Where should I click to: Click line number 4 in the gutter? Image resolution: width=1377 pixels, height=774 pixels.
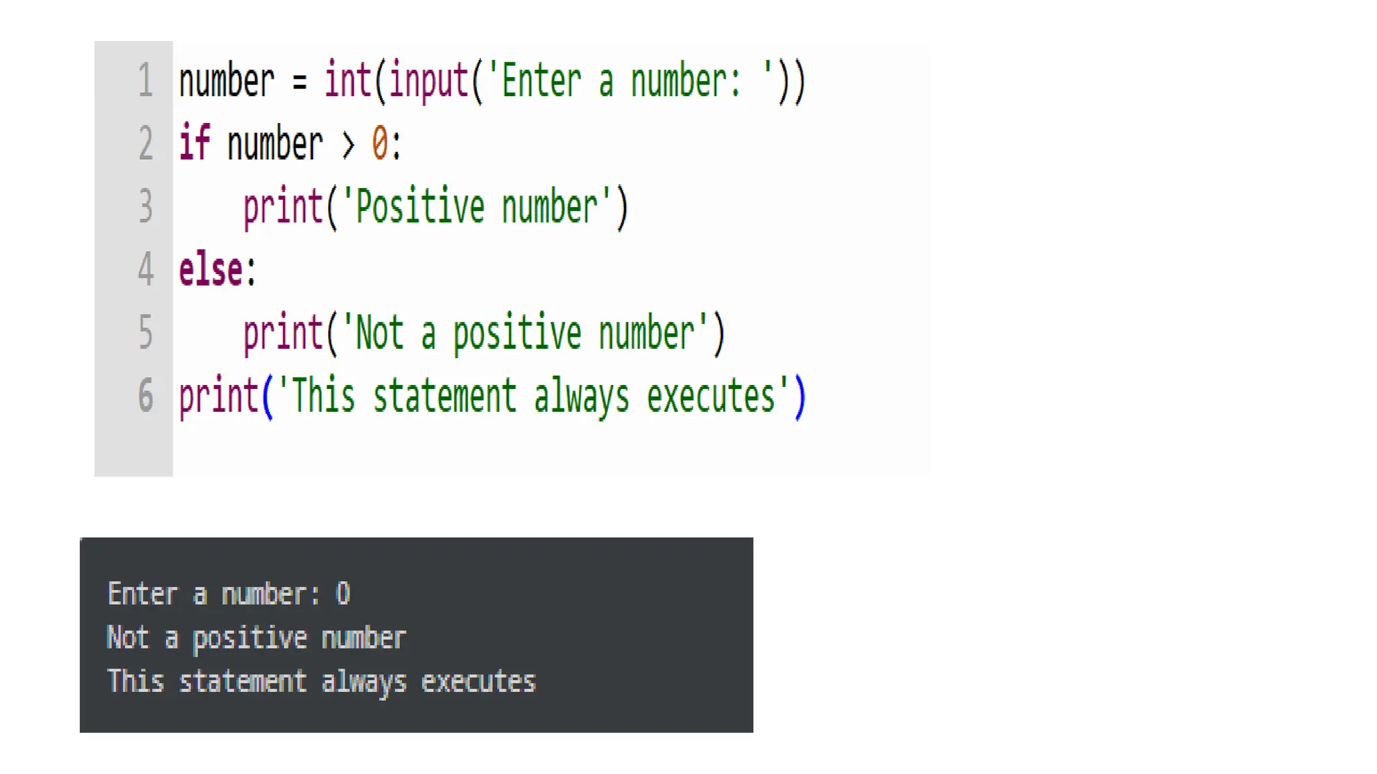click(x=146, y=269)
